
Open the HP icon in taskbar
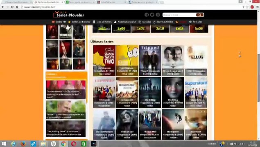(53, 144)
